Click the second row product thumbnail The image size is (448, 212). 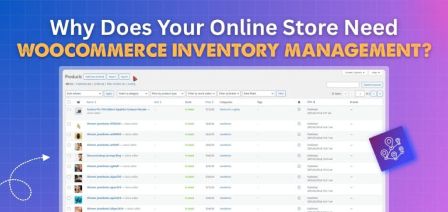coord(78,125)
